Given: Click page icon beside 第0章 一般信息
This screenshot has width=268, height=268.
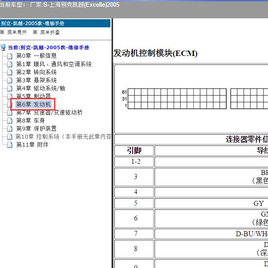Looking at the screenshot, I should pos(10,56).
